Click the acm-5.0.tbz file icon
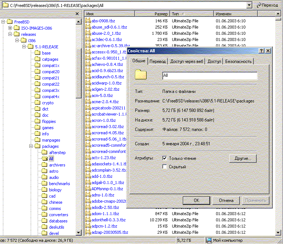The width and height of the screenshot is (283, 244). [x=88, y=95]
